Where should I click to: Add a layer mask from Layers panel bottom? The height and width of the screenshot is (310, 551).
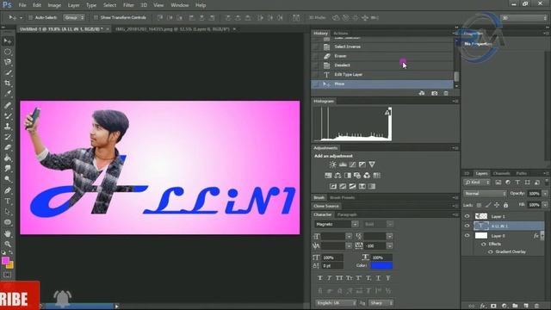click(493, 306)
